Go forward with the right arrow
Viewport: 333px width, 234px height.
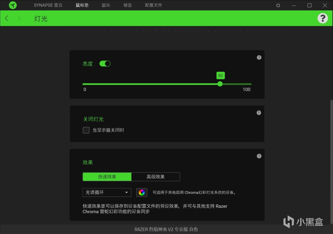click(19, 18)
